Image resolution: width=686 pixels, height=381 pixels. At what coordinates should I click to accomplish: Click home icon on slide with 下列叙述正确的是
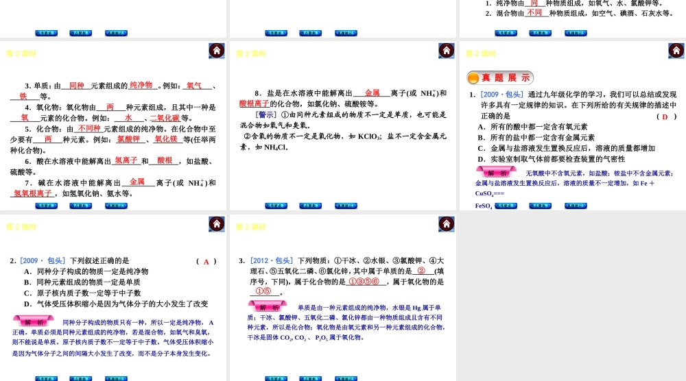[217, 223]
